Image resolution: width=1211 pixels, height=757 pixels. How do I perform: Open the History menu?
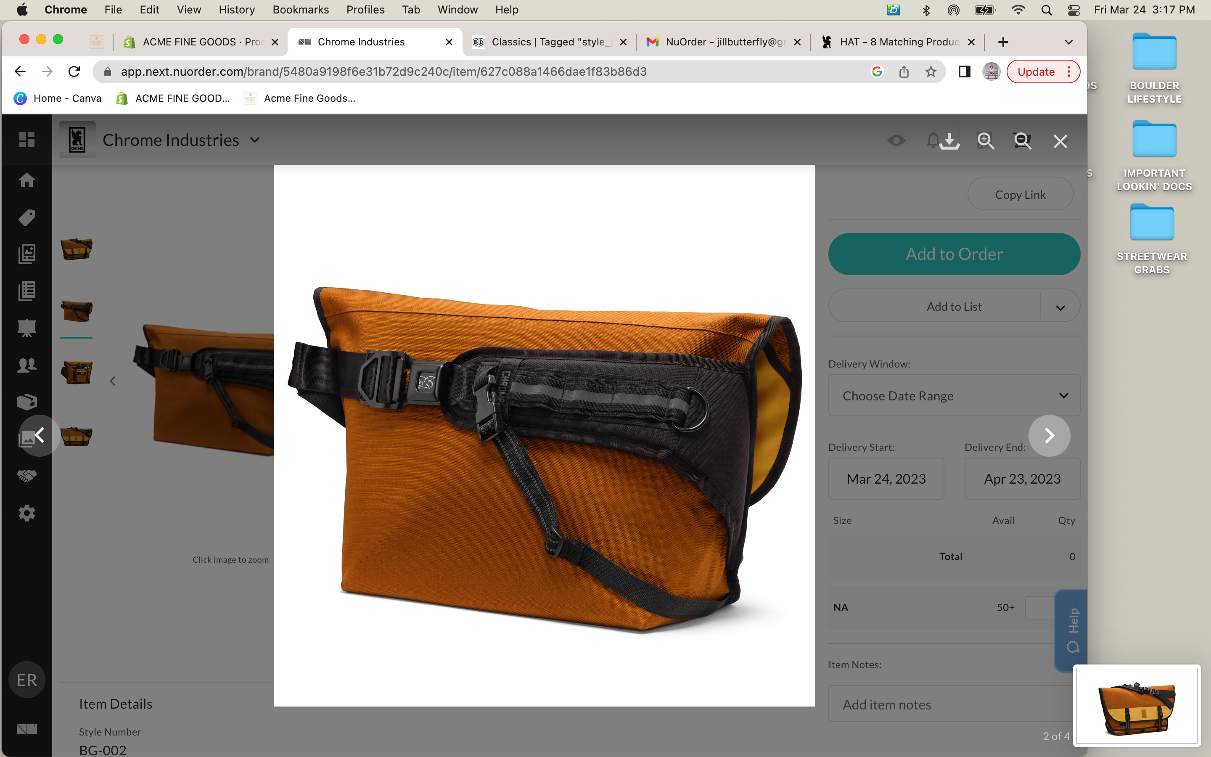[x=236, y=10]
